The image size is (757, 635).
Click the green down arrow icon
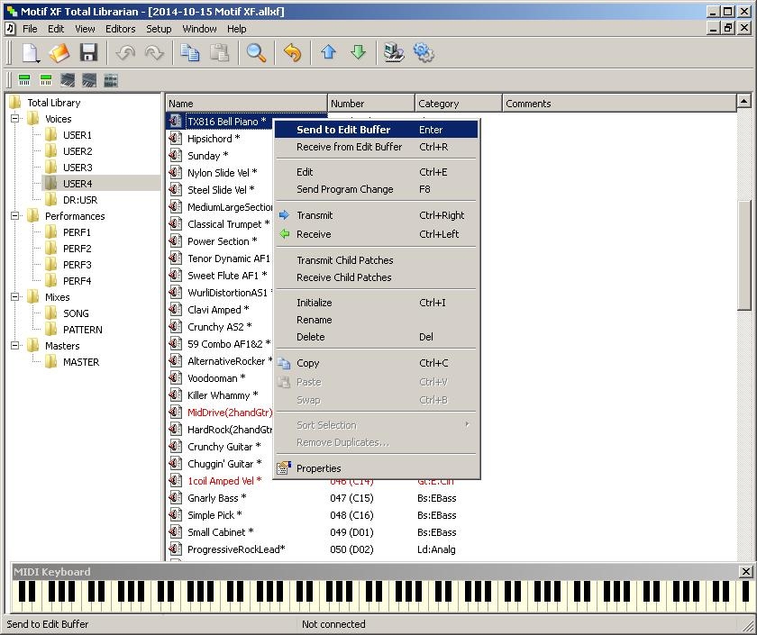point(359,52)
